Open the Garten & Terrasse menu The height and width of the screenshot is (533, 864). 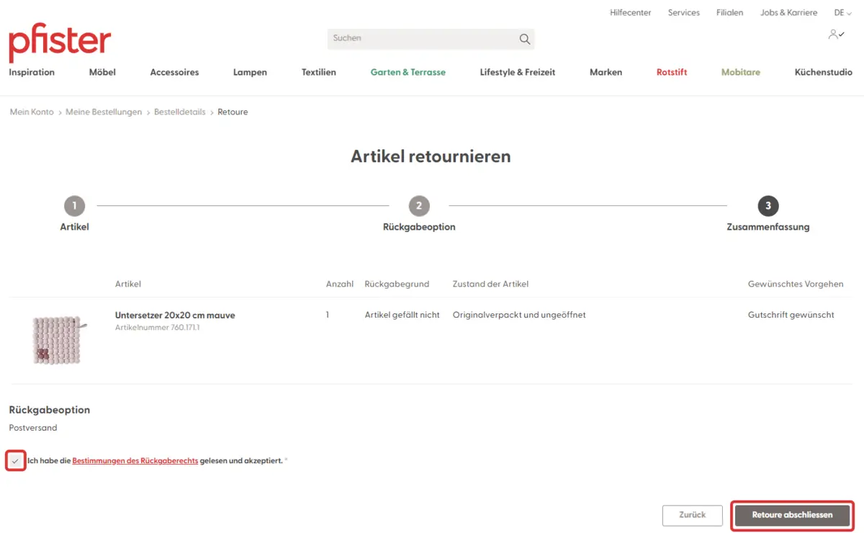click(x=408, y=72)
